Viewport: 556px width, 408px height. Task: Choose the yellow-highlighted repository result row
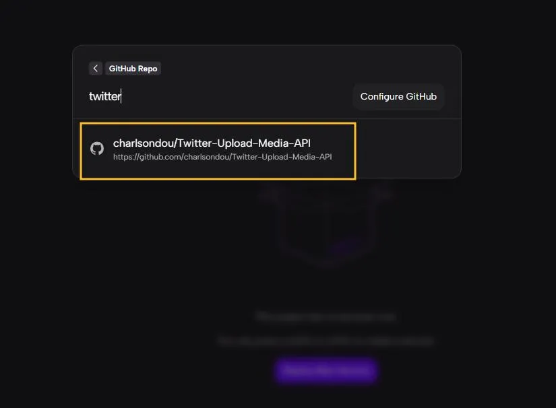(218, 151)
